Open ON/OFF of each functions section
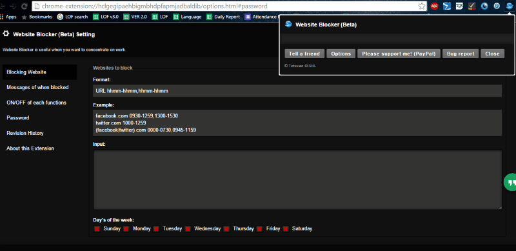 coord(36,103)
